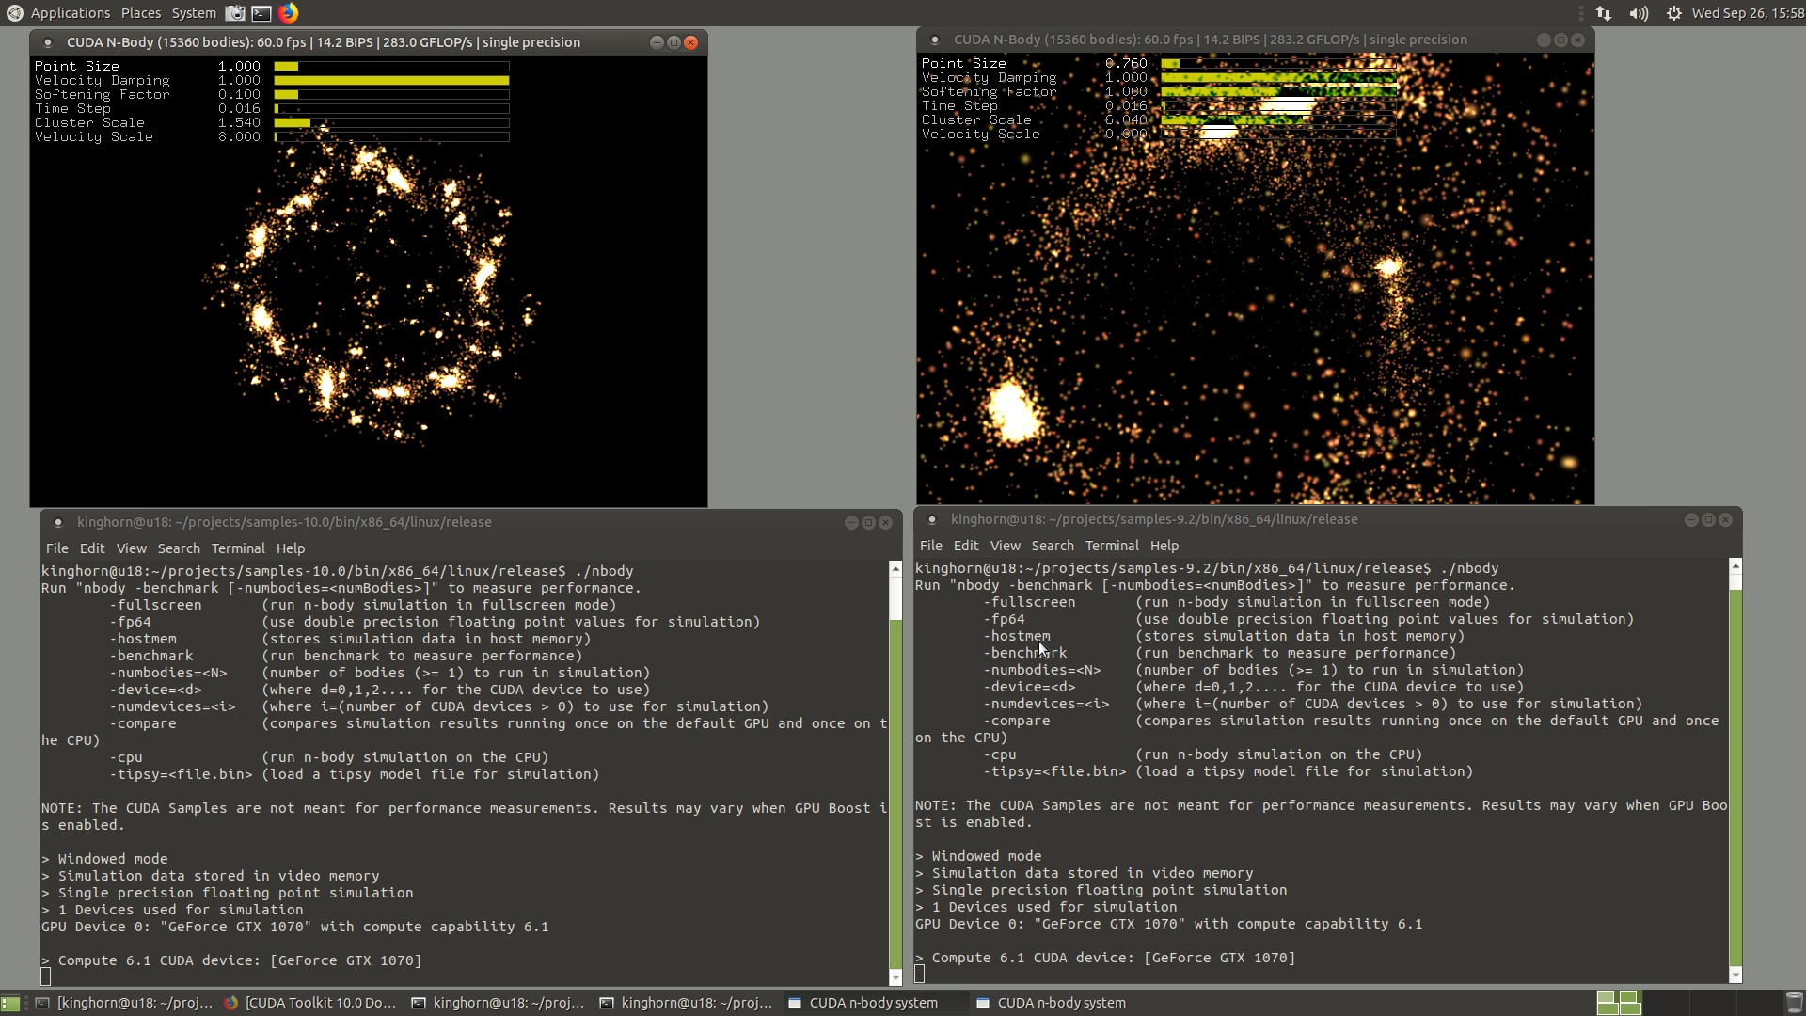Open the power/session gear menu

(x=1673, y=13)
